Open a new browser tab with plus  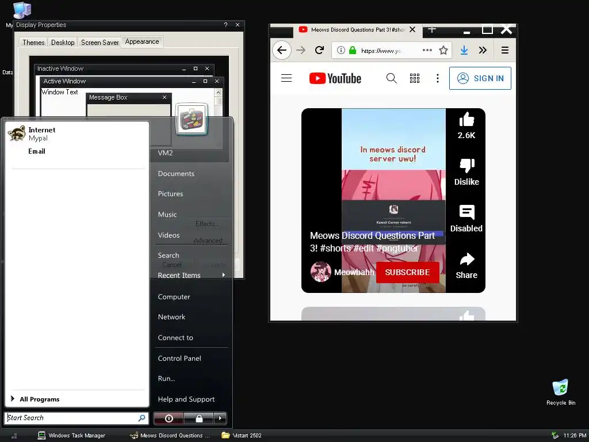(432, 29)
